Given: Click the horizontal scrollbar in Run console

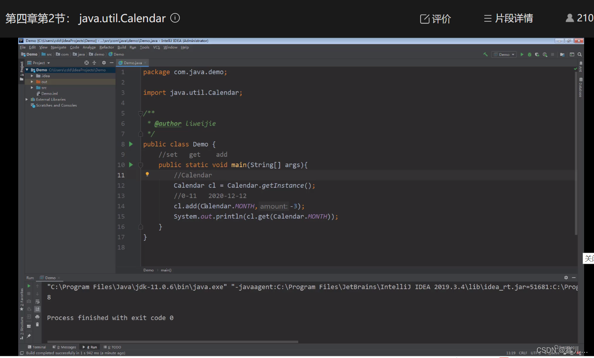Looking at the screenshot, I should 173,341.
